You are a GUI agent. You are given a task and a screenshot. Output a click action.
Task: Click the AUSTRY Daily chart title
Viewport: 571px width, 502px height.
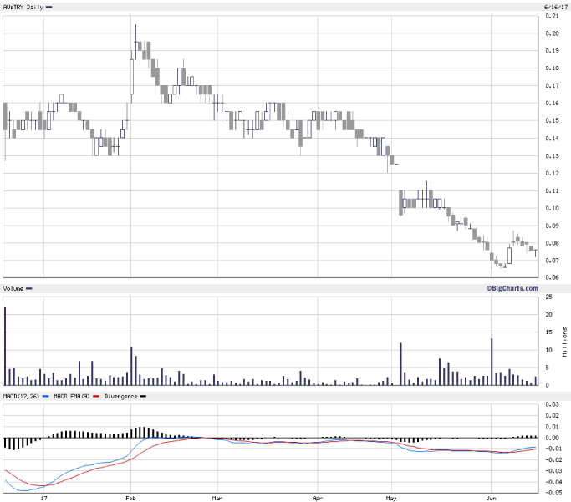pos(23,7)
